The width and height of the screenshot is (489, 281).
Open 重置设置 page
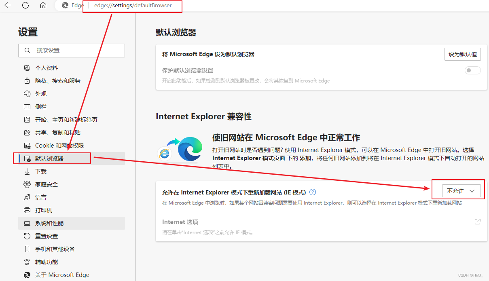[72, 236]
